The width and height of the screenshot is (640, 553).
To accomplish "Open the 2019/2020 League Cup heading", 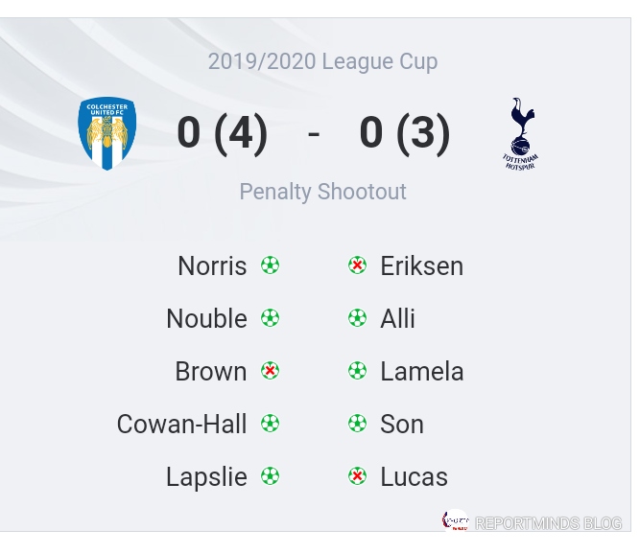I will pyautogui.click(x=322, y=61).
